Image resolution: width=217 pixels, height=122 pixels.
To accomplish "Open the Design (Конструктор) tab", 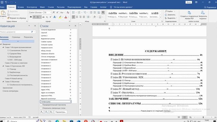I will [x=32, y=7].
